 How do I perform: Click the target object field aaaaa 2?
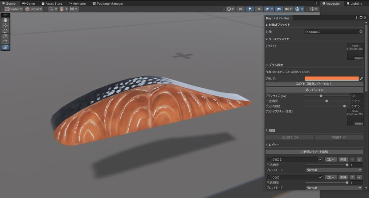click(332, 32)
